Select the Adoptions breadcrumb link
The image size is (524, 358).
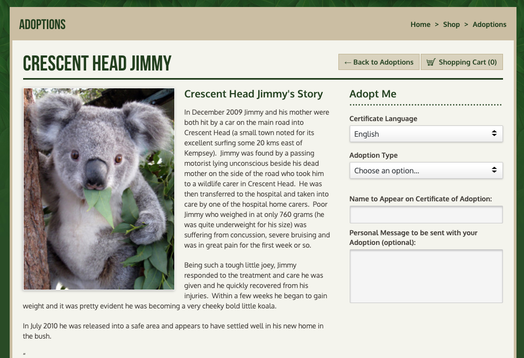pyautogui.click(x=489, y=24)
